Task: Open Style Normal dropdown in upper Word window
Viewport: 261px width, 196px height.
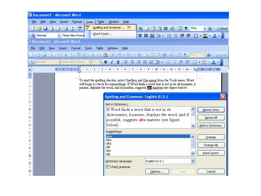Action: (x=59, y=35)
